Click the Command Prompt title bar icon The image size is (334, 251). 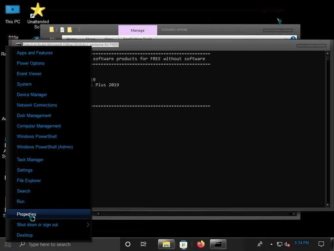(x=18, y=45)
